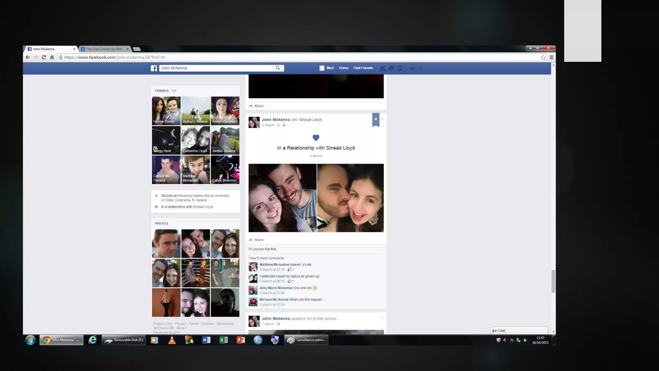Bookmark page with Chrome star icon
This screenshot has height=371, width=659.
(x=543, y=57)
